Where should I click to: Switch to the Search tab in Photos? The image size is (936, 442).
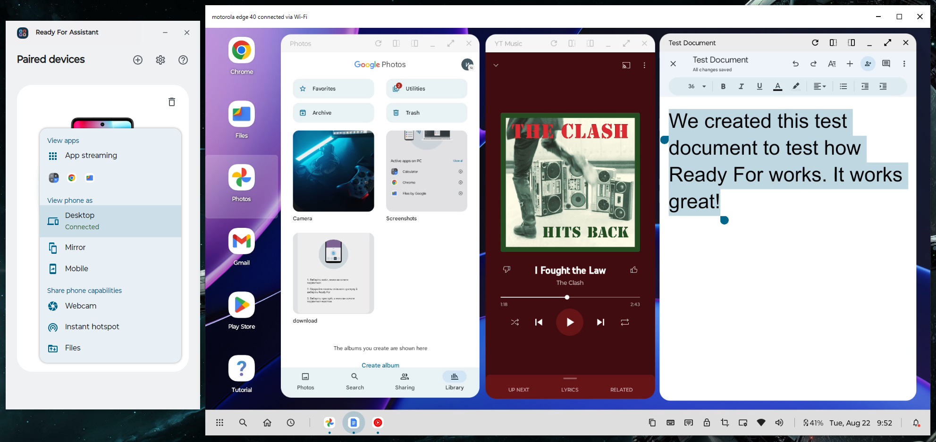(x=355, y=382)
